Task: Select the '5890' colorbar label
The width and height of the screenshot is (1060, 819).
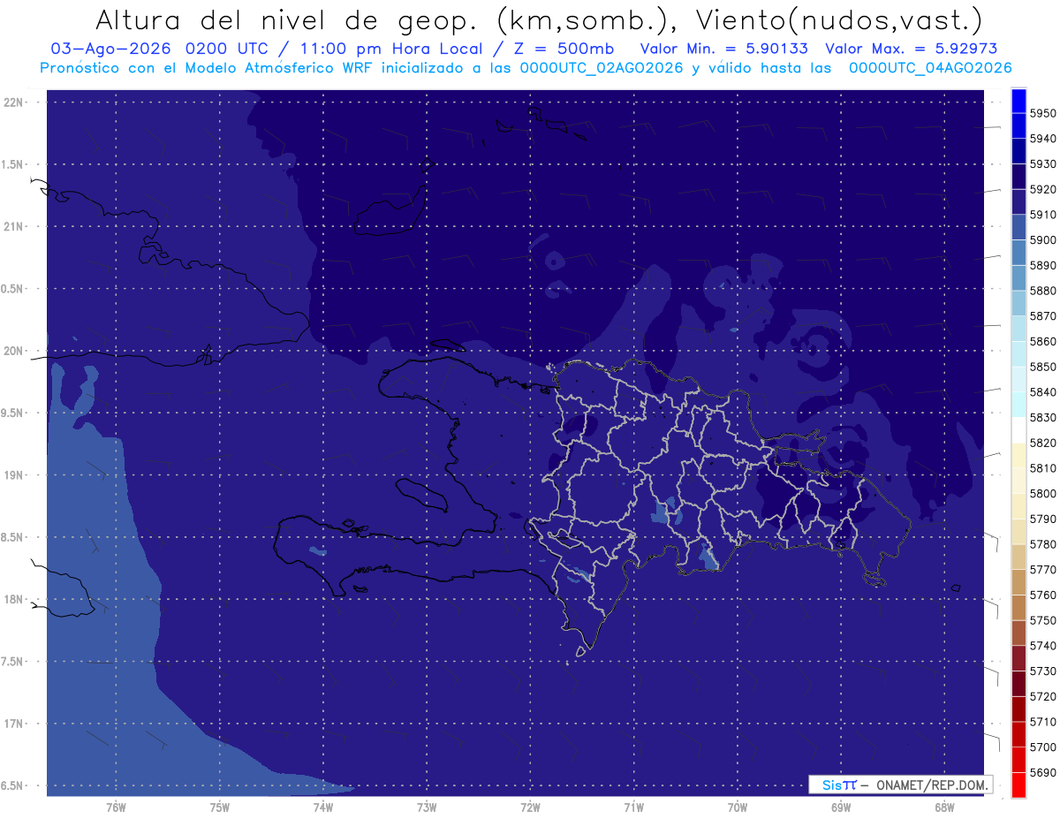Action: (x=1042, y=265)
